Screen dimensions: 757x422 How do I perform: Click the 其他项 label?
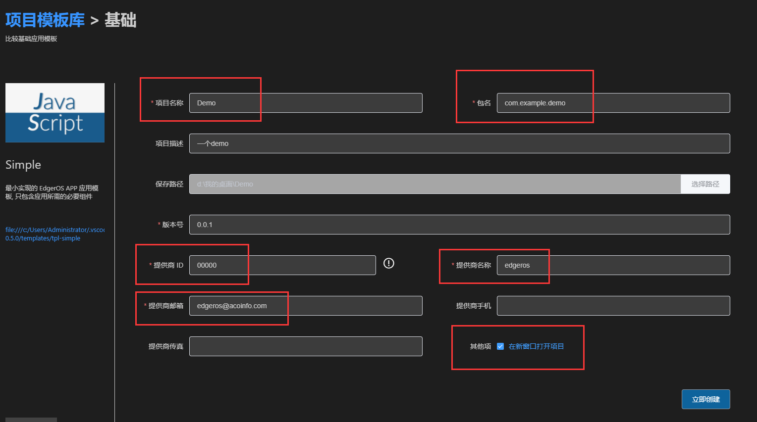click(x=480, y=346)
